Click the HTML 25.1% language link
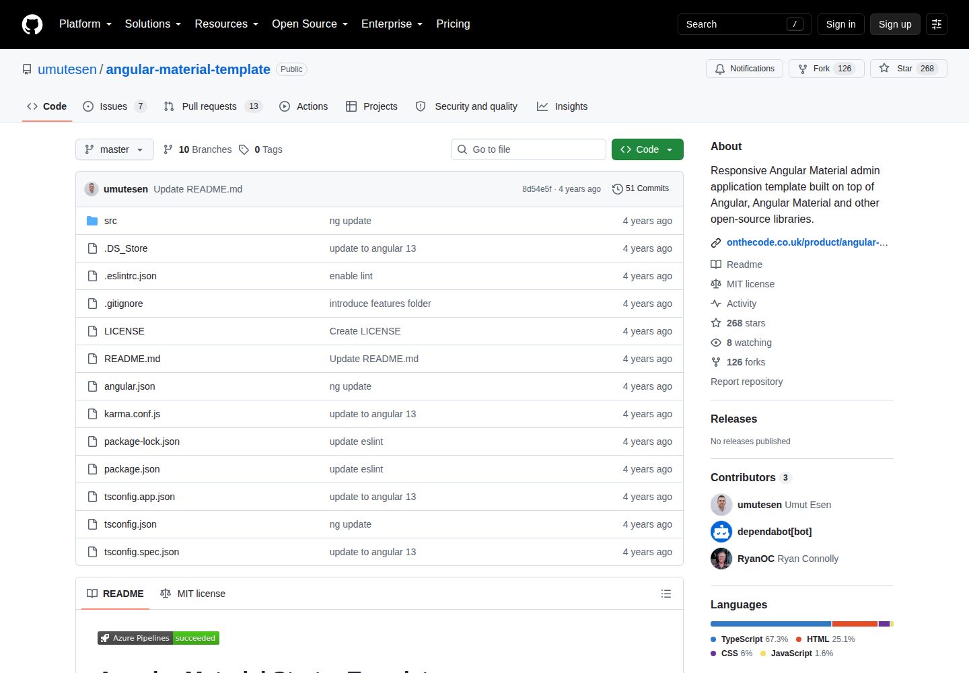The height and width of the screenshot is (673, 969). 825,639
